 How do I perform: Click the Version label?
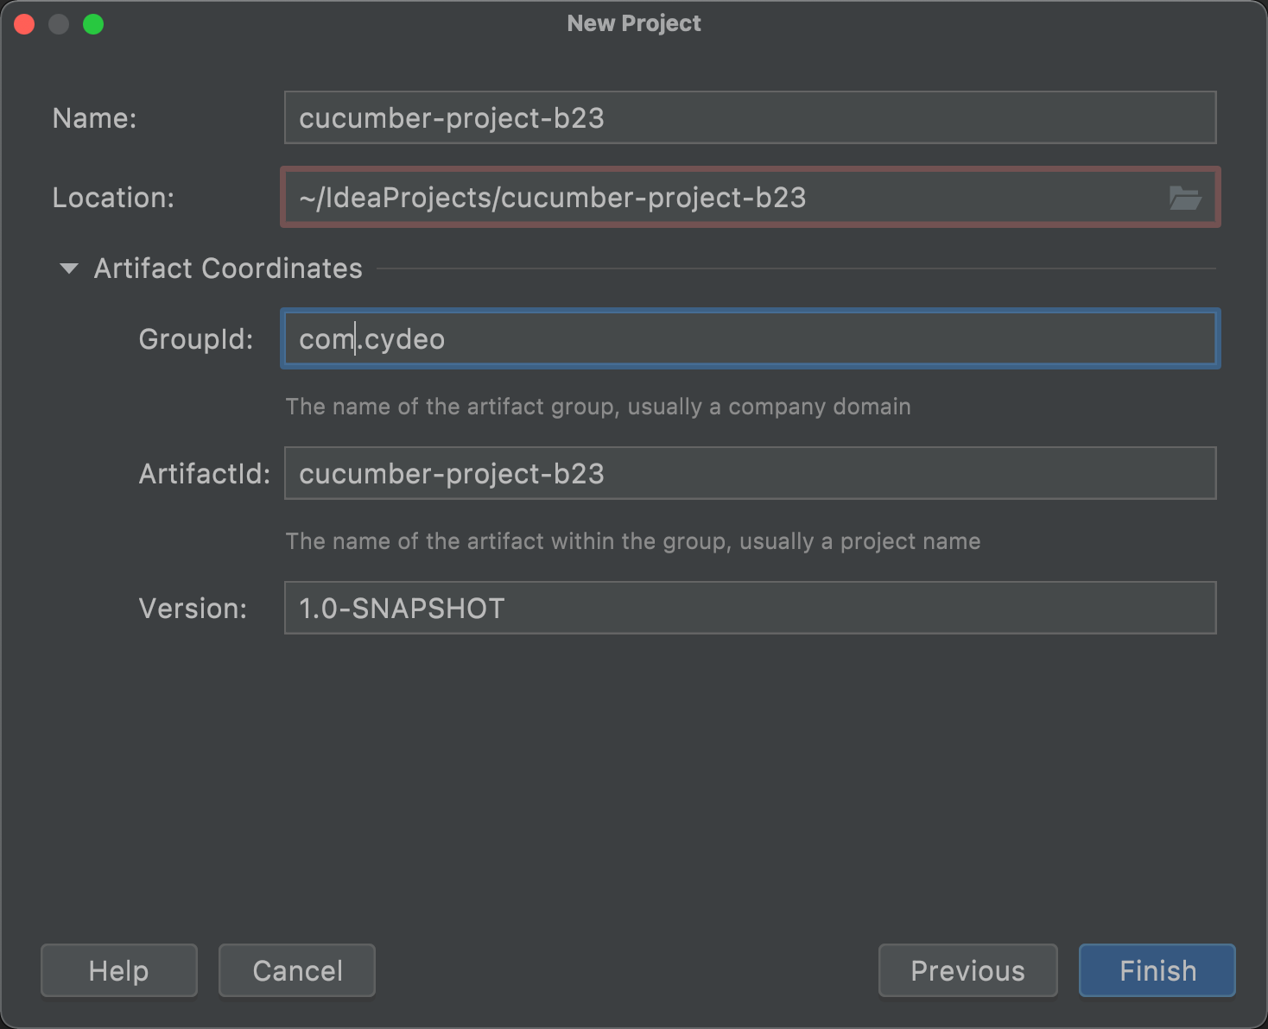pos(193,608)
